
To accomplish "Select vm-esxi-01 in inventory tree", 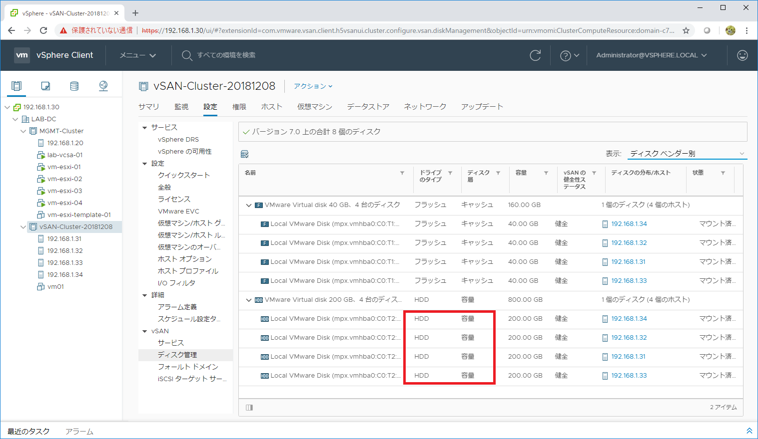I will click(64, 167).
